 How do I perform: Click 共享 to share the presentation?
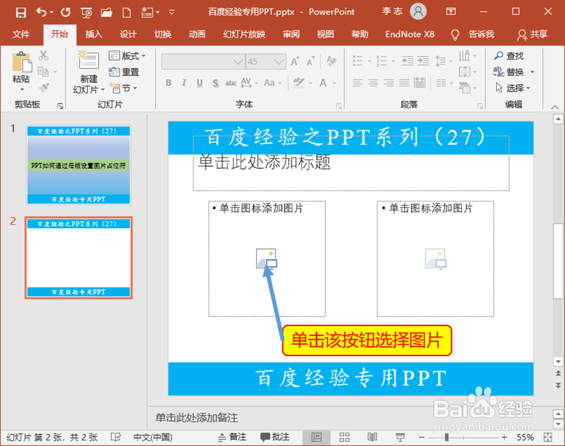click(533, 34)
